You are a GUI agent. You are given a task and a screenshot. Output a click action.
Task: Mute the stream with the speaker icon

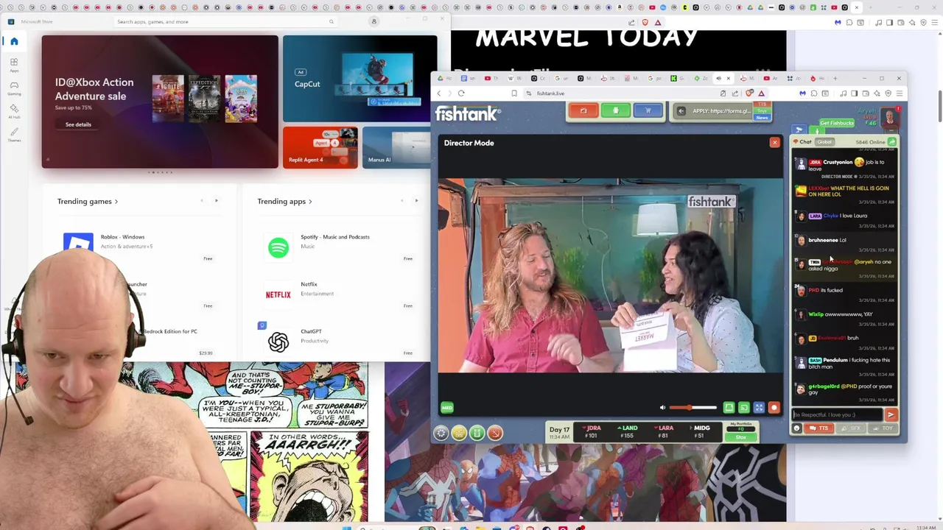(662, 407)
